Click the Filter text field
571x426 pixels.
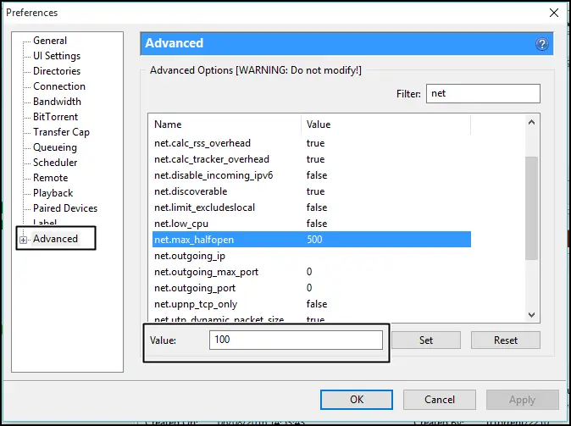click(x=483, y=93)
